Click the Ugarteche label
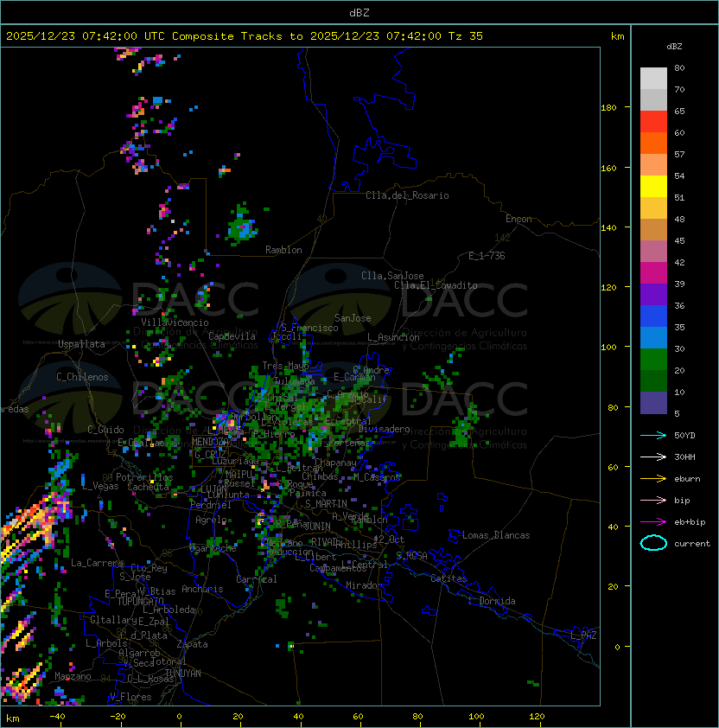This screenshot has height=728, width=719. tap(213, 548)
